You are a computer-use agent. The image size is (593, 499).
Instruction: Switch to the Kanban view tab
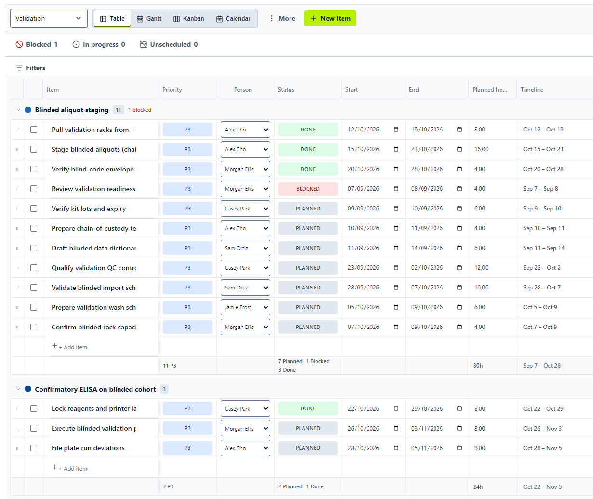click(x=188, y=18)
